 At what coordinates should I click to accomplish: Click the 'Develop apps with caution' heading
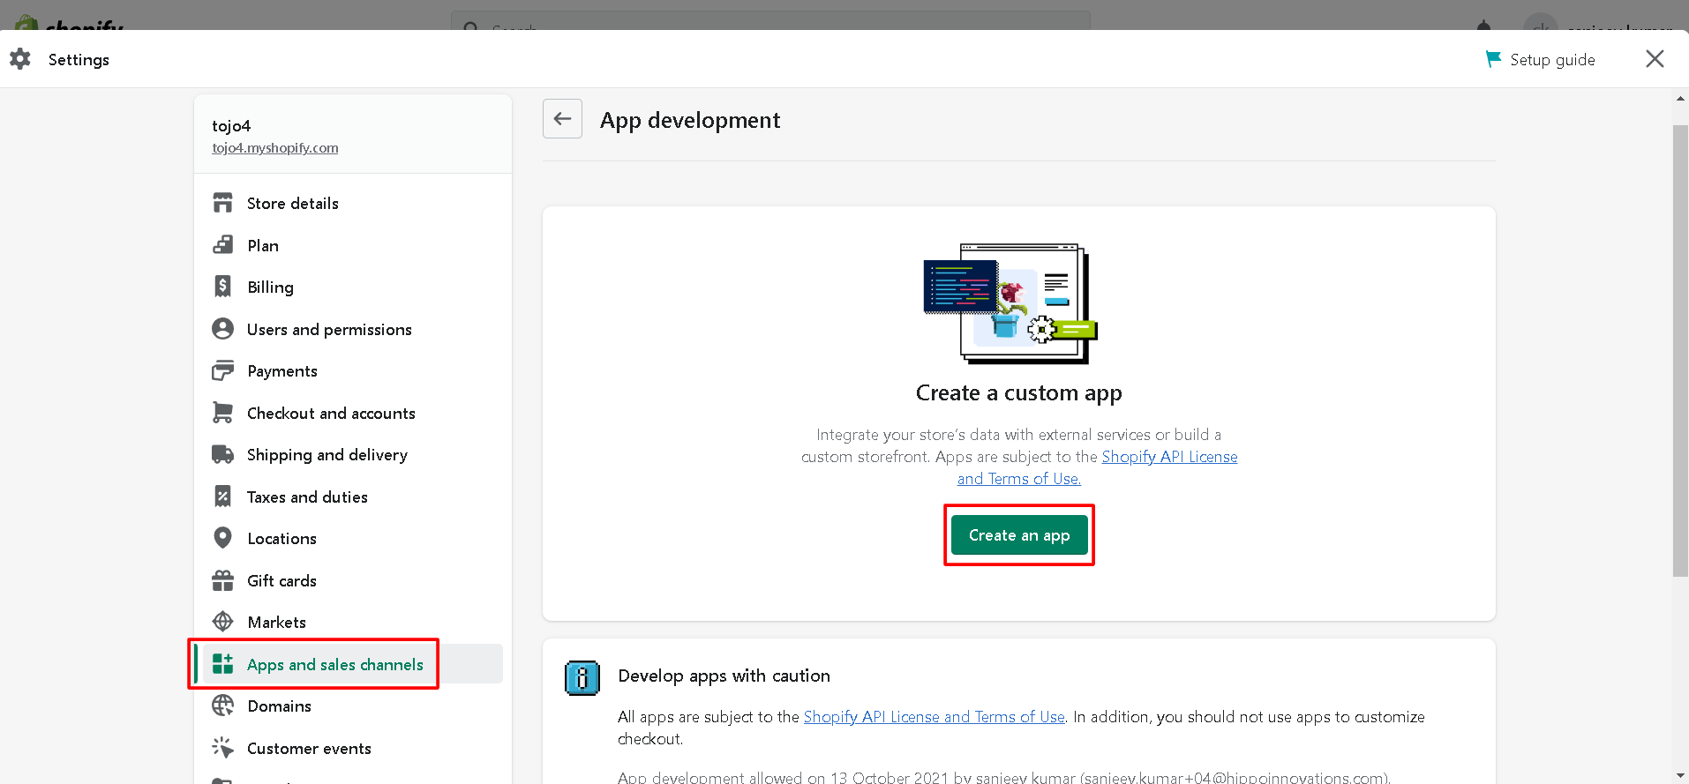pyautogui.click(x=724, y=676)
